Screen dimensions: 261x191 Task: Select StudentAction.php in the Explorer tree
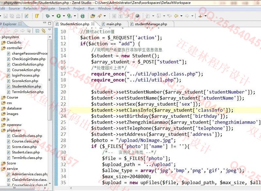pyautogui.click(x=26, y=86)
